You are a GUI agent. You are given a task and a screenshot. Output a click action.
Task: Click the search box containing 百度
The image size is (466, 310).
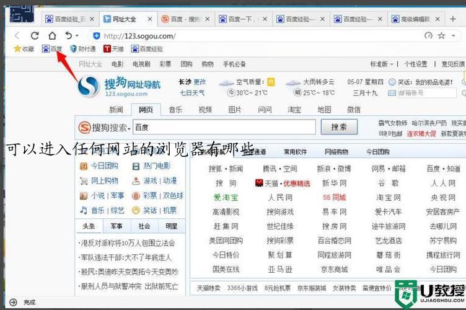(x=224, y=127)
